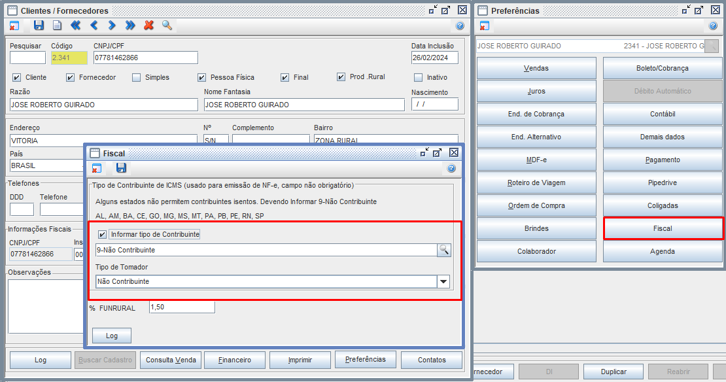Click the new document icon in Clientes toolbar
The width and height of the screenshot is (726, 382).
coord(57,26)
